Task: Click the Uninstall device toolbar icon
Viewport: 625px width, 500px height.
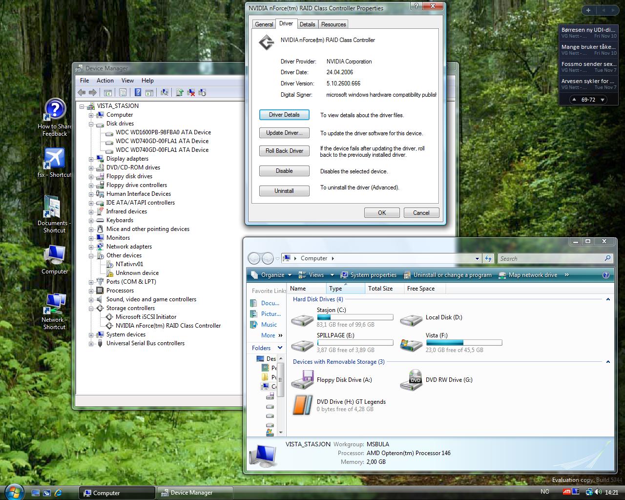Action: tap(202, 92)
